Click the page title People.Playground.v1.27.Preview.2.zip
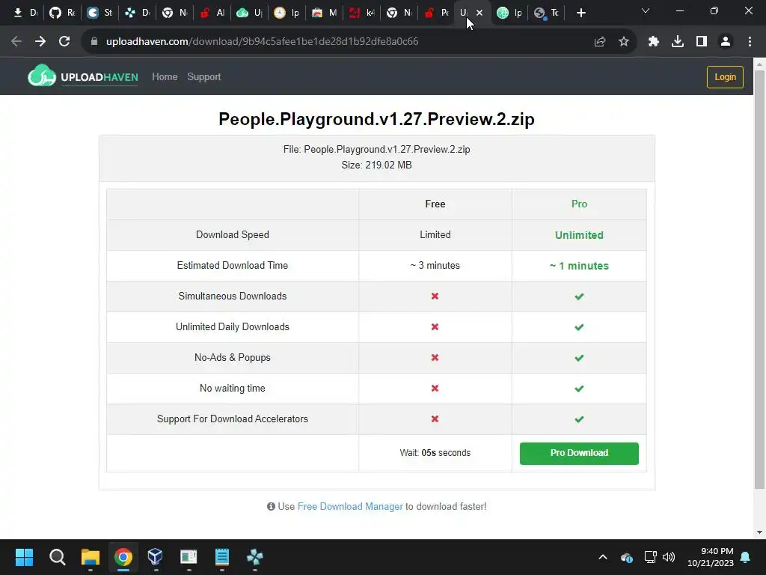The height and width of the screenshot is (575, 766). (376, 119)
